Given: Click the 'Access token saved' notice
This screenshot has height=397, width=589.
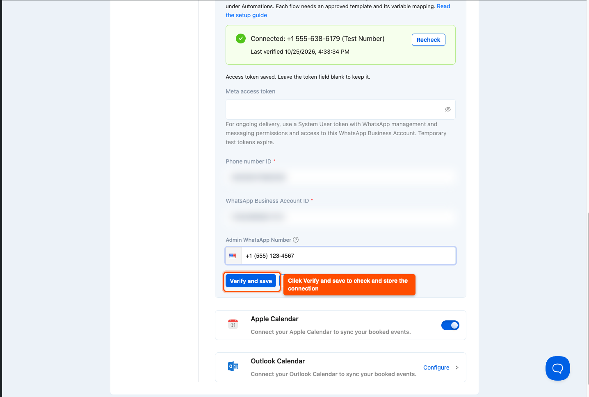Looking at the screenshot, I should 298,77.
